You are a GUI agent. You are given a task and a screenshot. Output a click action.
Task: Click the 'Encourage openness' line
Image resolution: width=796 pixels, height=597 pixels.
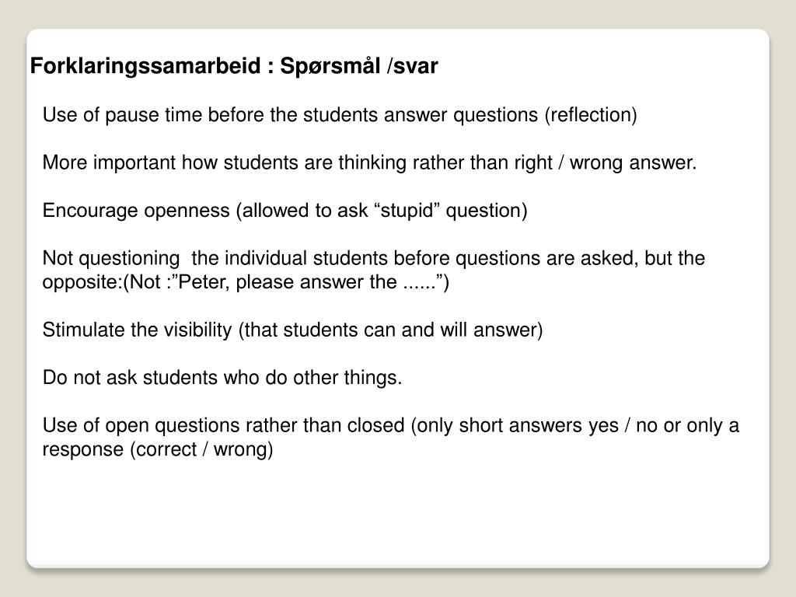point(285,210)
